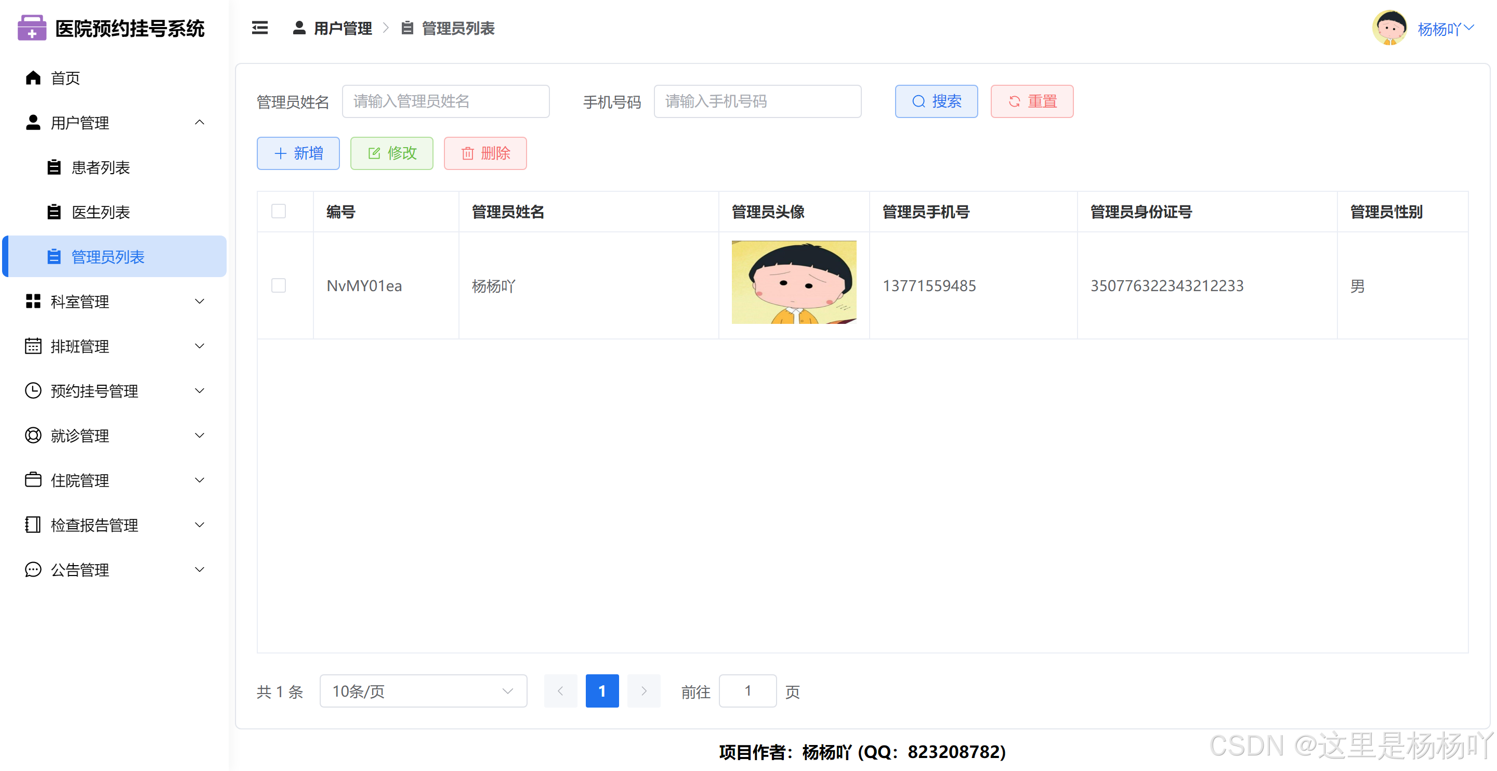Collapse the 用户管理 menu chevron
This screenshot has height=771, width=1497.
pos(199,123)
